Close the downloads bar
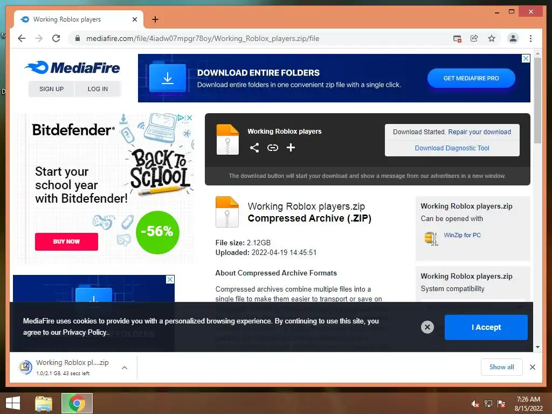Image resolution: width=552 pixels, height=414 pixels. pyautogui.click(x=532, y=367)
